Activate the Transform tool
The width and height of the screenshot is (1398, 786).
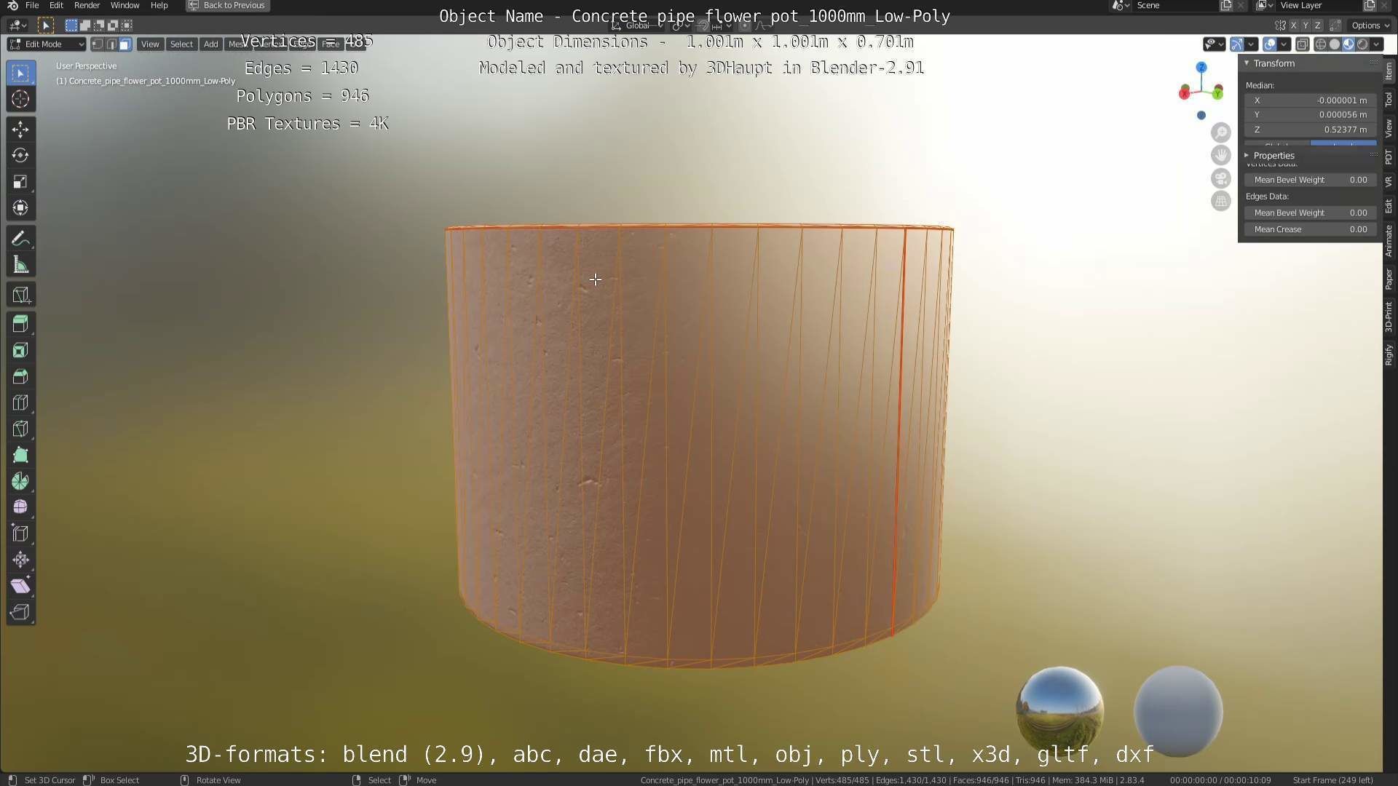(20, 207)
